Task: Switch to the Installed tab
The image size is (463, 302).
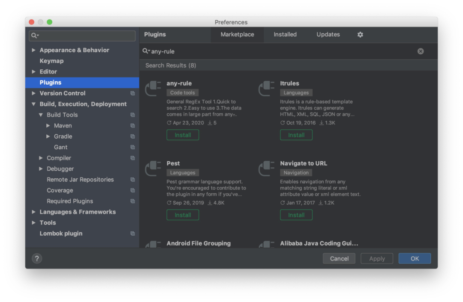Action: click(x=285, y=35)
